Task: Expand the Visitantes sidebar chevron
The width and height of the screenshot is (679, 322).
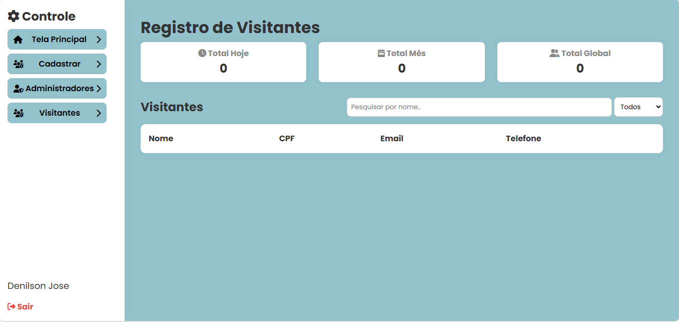Action: [x=99, y=113]
